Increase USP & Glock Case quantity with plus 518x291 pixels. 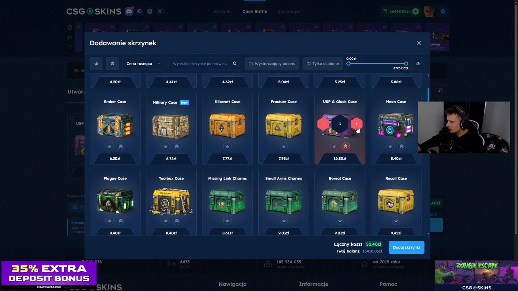[x=357, y=124]
